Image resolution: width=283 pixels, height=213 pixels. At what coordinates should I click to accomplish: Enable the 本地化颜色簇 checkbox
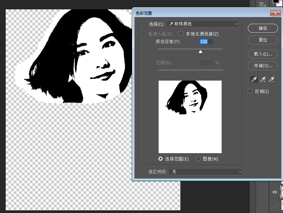(181, 34)
